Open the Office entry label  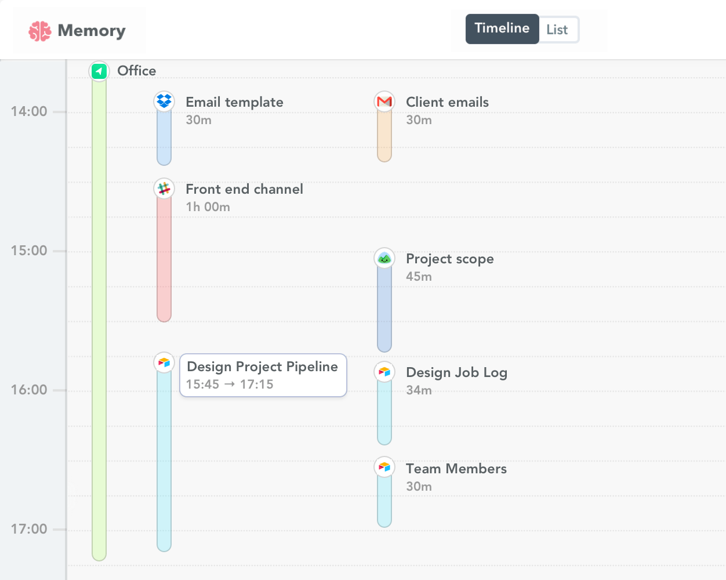[x=137, y=71]
